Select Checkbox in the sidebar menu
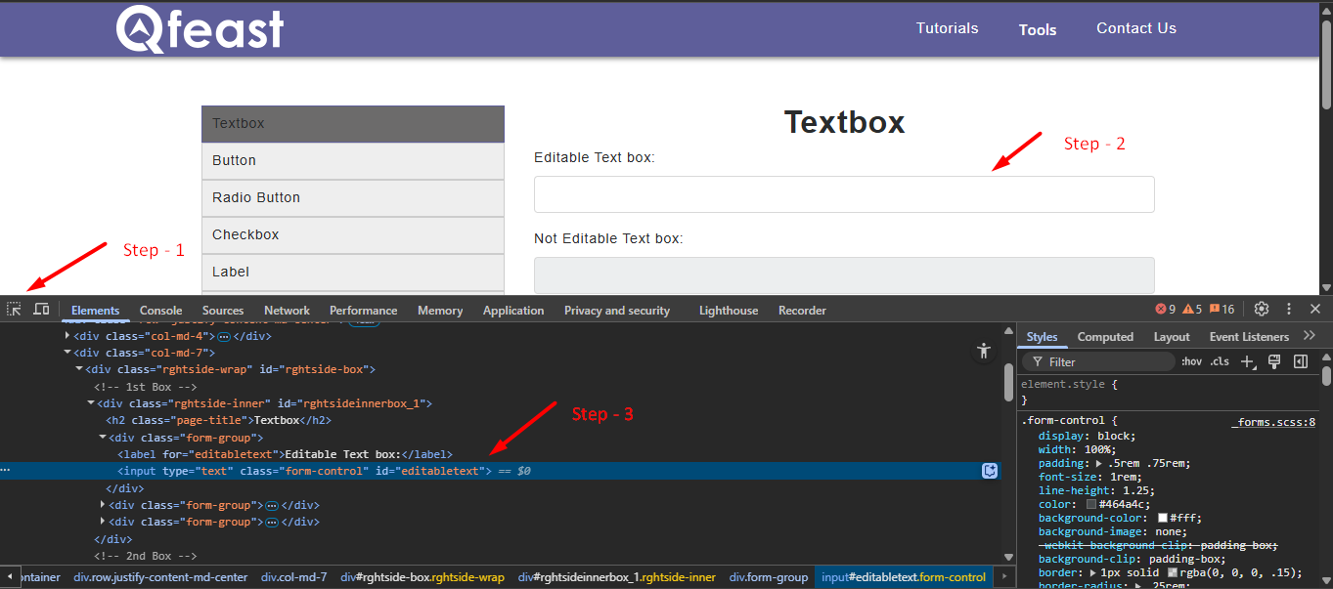This screenshot has width=1333, height=589. click(x=353, y=235)
